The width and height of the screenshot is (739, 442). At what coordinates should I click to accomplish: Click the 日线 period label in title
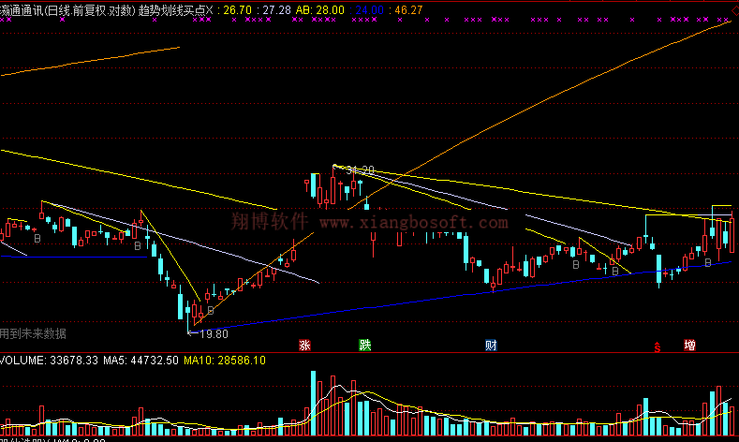click(58, 9)
